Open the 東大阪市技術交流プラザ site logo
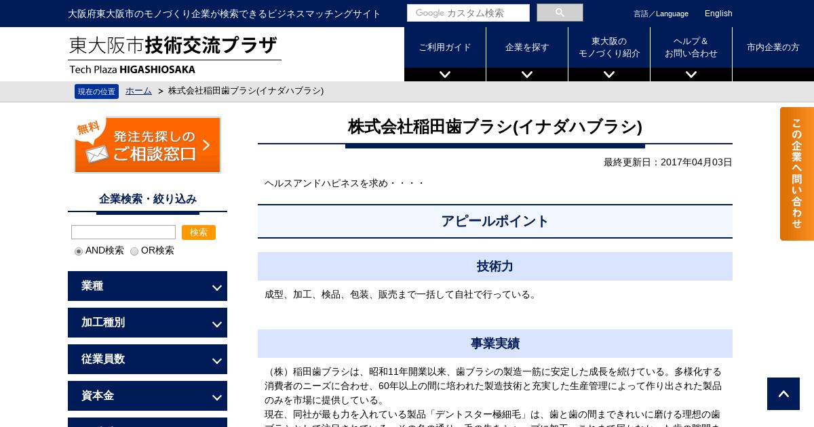Image resolution: width=814 pixels, height=427 pixels. coord(174,54)
